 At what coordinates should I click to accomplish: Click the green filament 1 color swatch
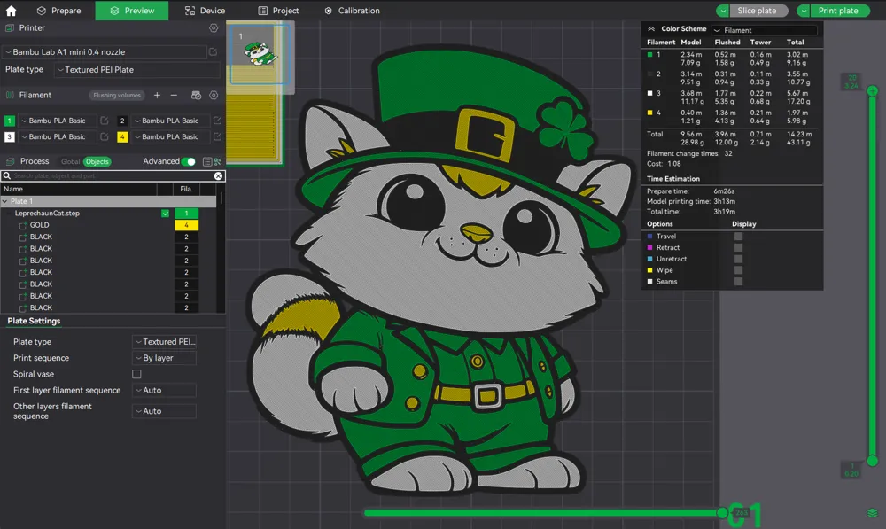pyautogui.click(x=10, y=121)
